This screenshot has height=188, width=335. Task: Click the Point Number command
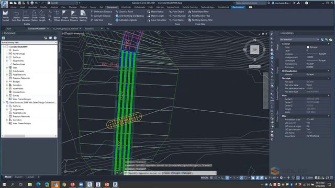(177, 16)
